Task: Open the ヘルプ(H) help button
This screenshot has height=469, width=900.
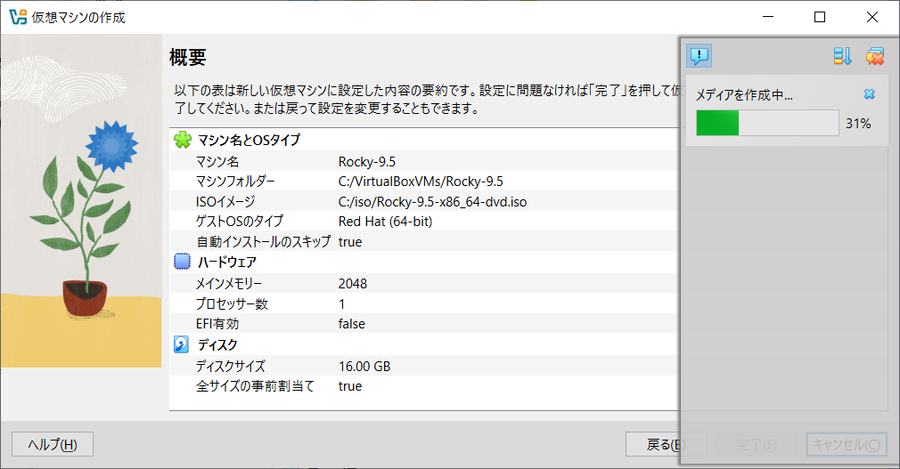Action: (53, 444)
